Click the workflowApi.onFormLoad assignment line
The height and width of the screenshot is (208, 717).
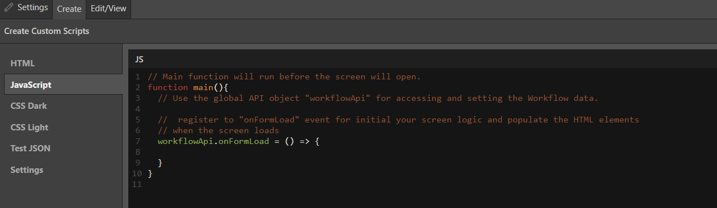coord(239,141)
